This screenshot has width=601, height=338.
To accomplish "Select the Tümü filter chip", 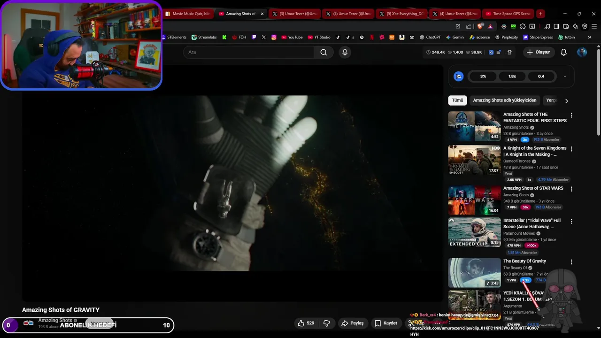I will (457, 100).
